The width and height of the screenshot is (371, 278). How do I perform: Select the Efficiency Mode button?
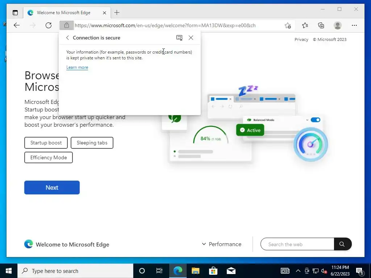[x=49, y=157]
